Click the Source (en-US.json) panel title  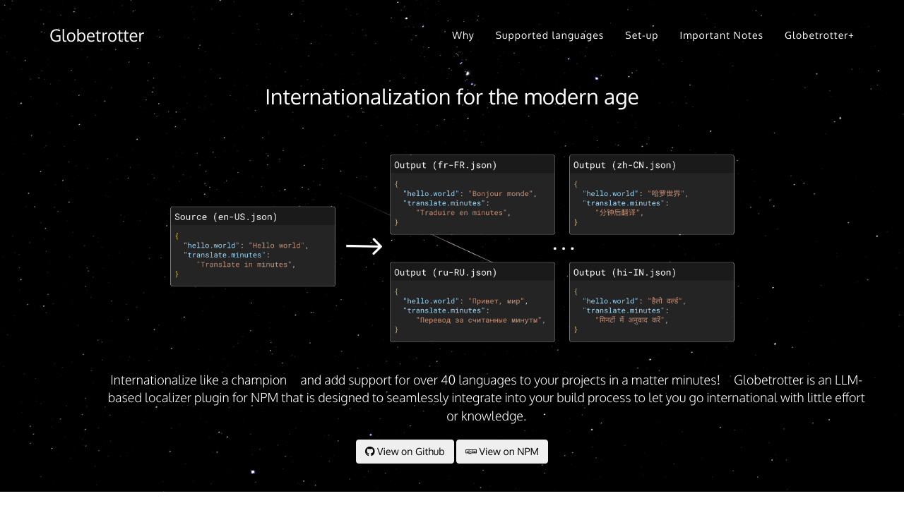(226, 217)
